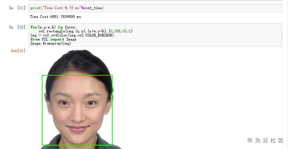Click the Out[12] prompt label

19,51
